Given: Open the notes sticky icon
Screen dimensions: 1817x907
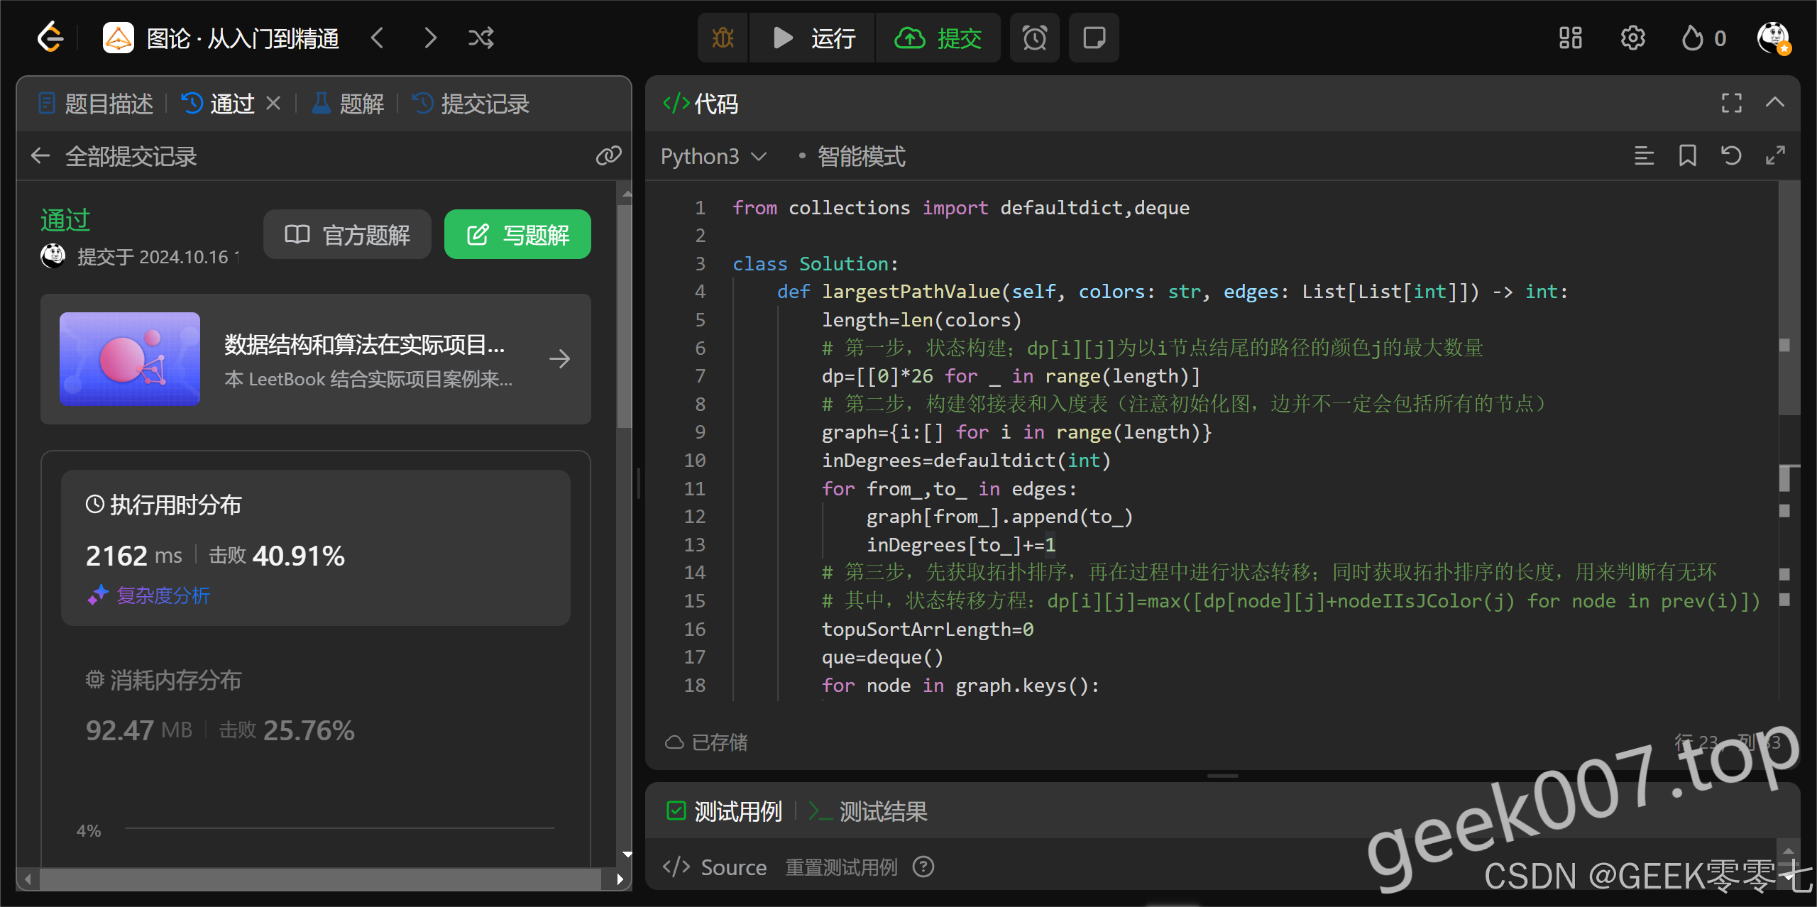Looking at the screenshot, I should (x=1094, y=38).
